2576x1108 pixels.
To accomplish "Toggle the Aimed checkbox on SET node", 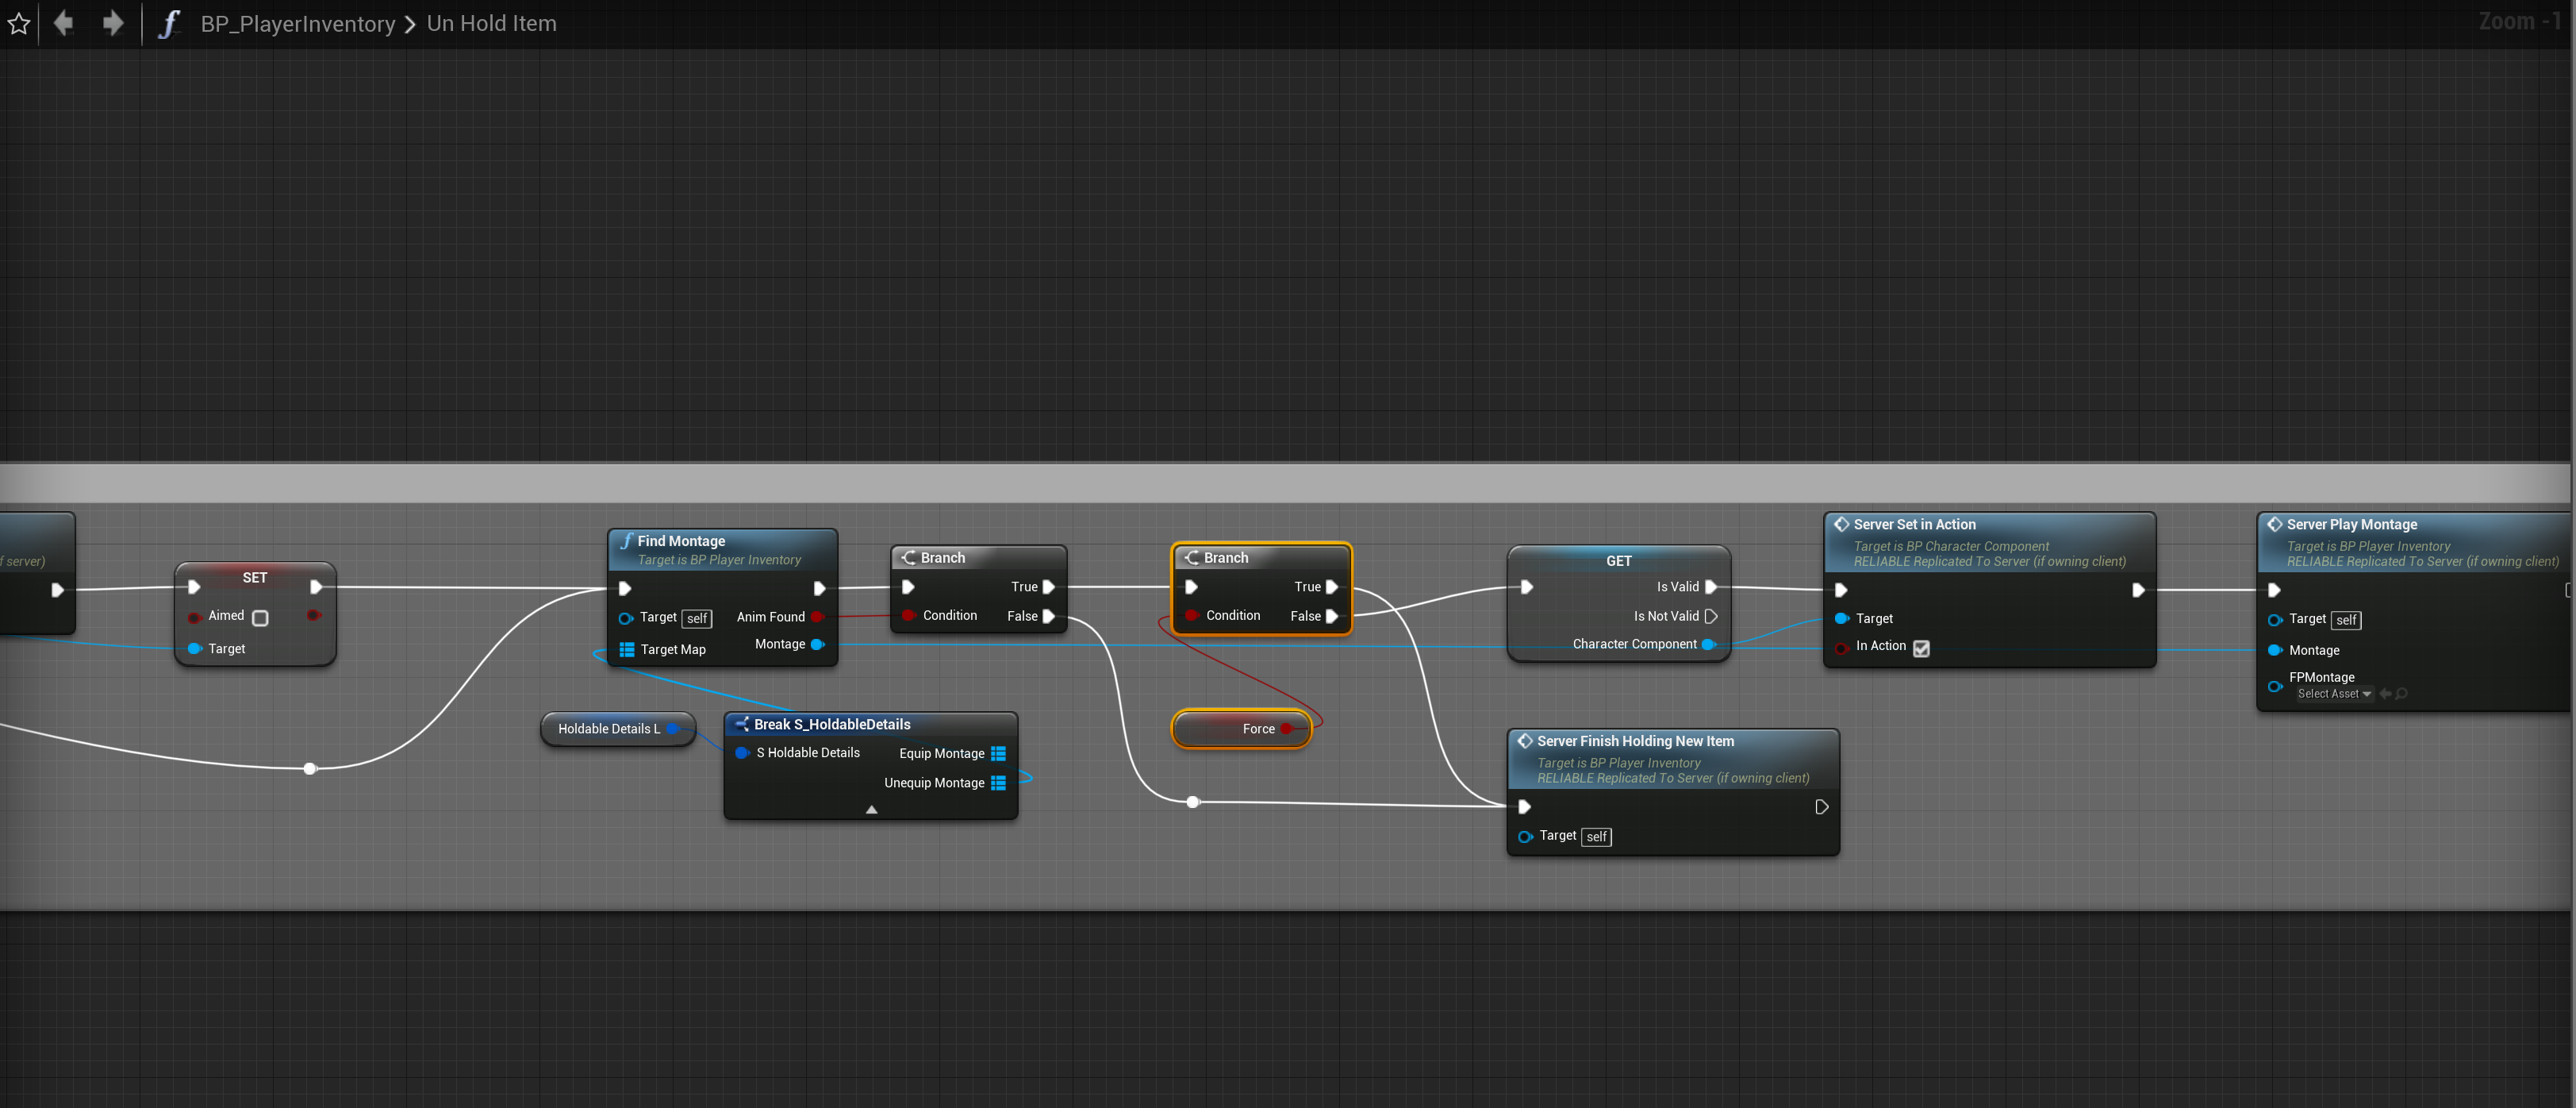I will click(260, 618).
